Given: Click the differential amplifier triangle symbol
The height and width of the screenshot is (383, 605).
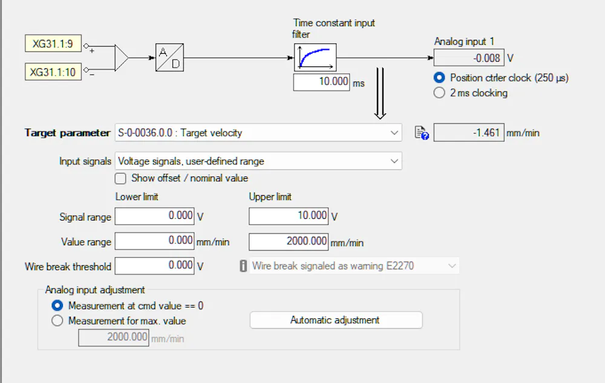Looking at the screenshot, I should pos(122,58).
